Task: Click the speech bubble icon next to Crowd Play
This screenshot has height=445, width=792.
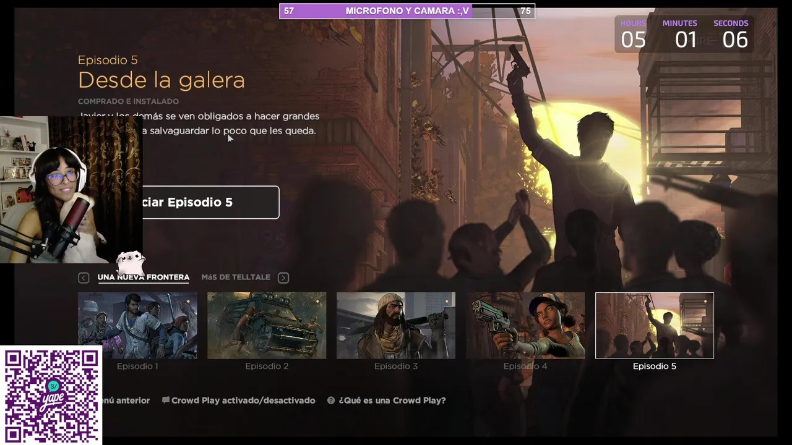Action: [x=165, y=400]
